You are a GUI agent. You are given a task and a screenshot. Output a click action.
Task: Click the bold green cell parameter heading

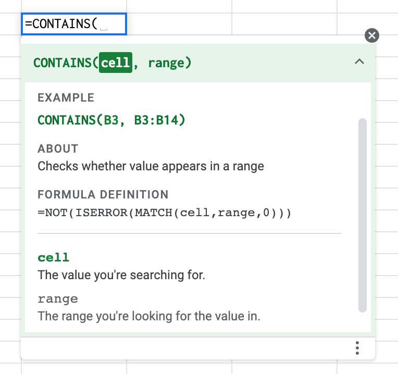[54, 257]
